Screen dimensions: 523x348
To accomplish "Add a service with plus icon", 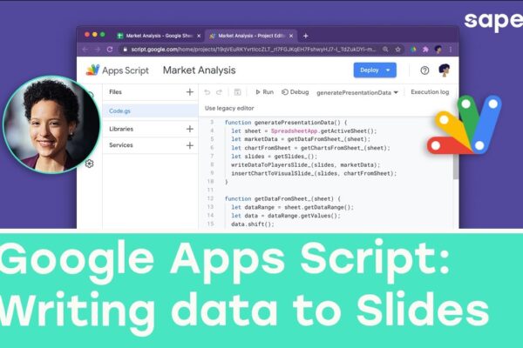I will coord(190,145).
